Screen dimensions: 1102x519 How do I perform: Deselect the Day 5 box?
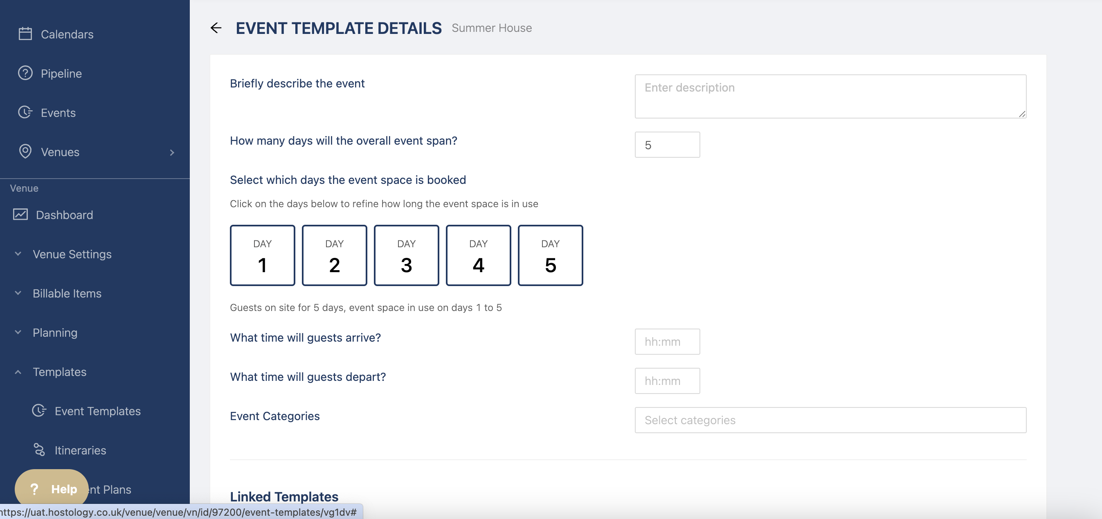[x=550, y=255]
